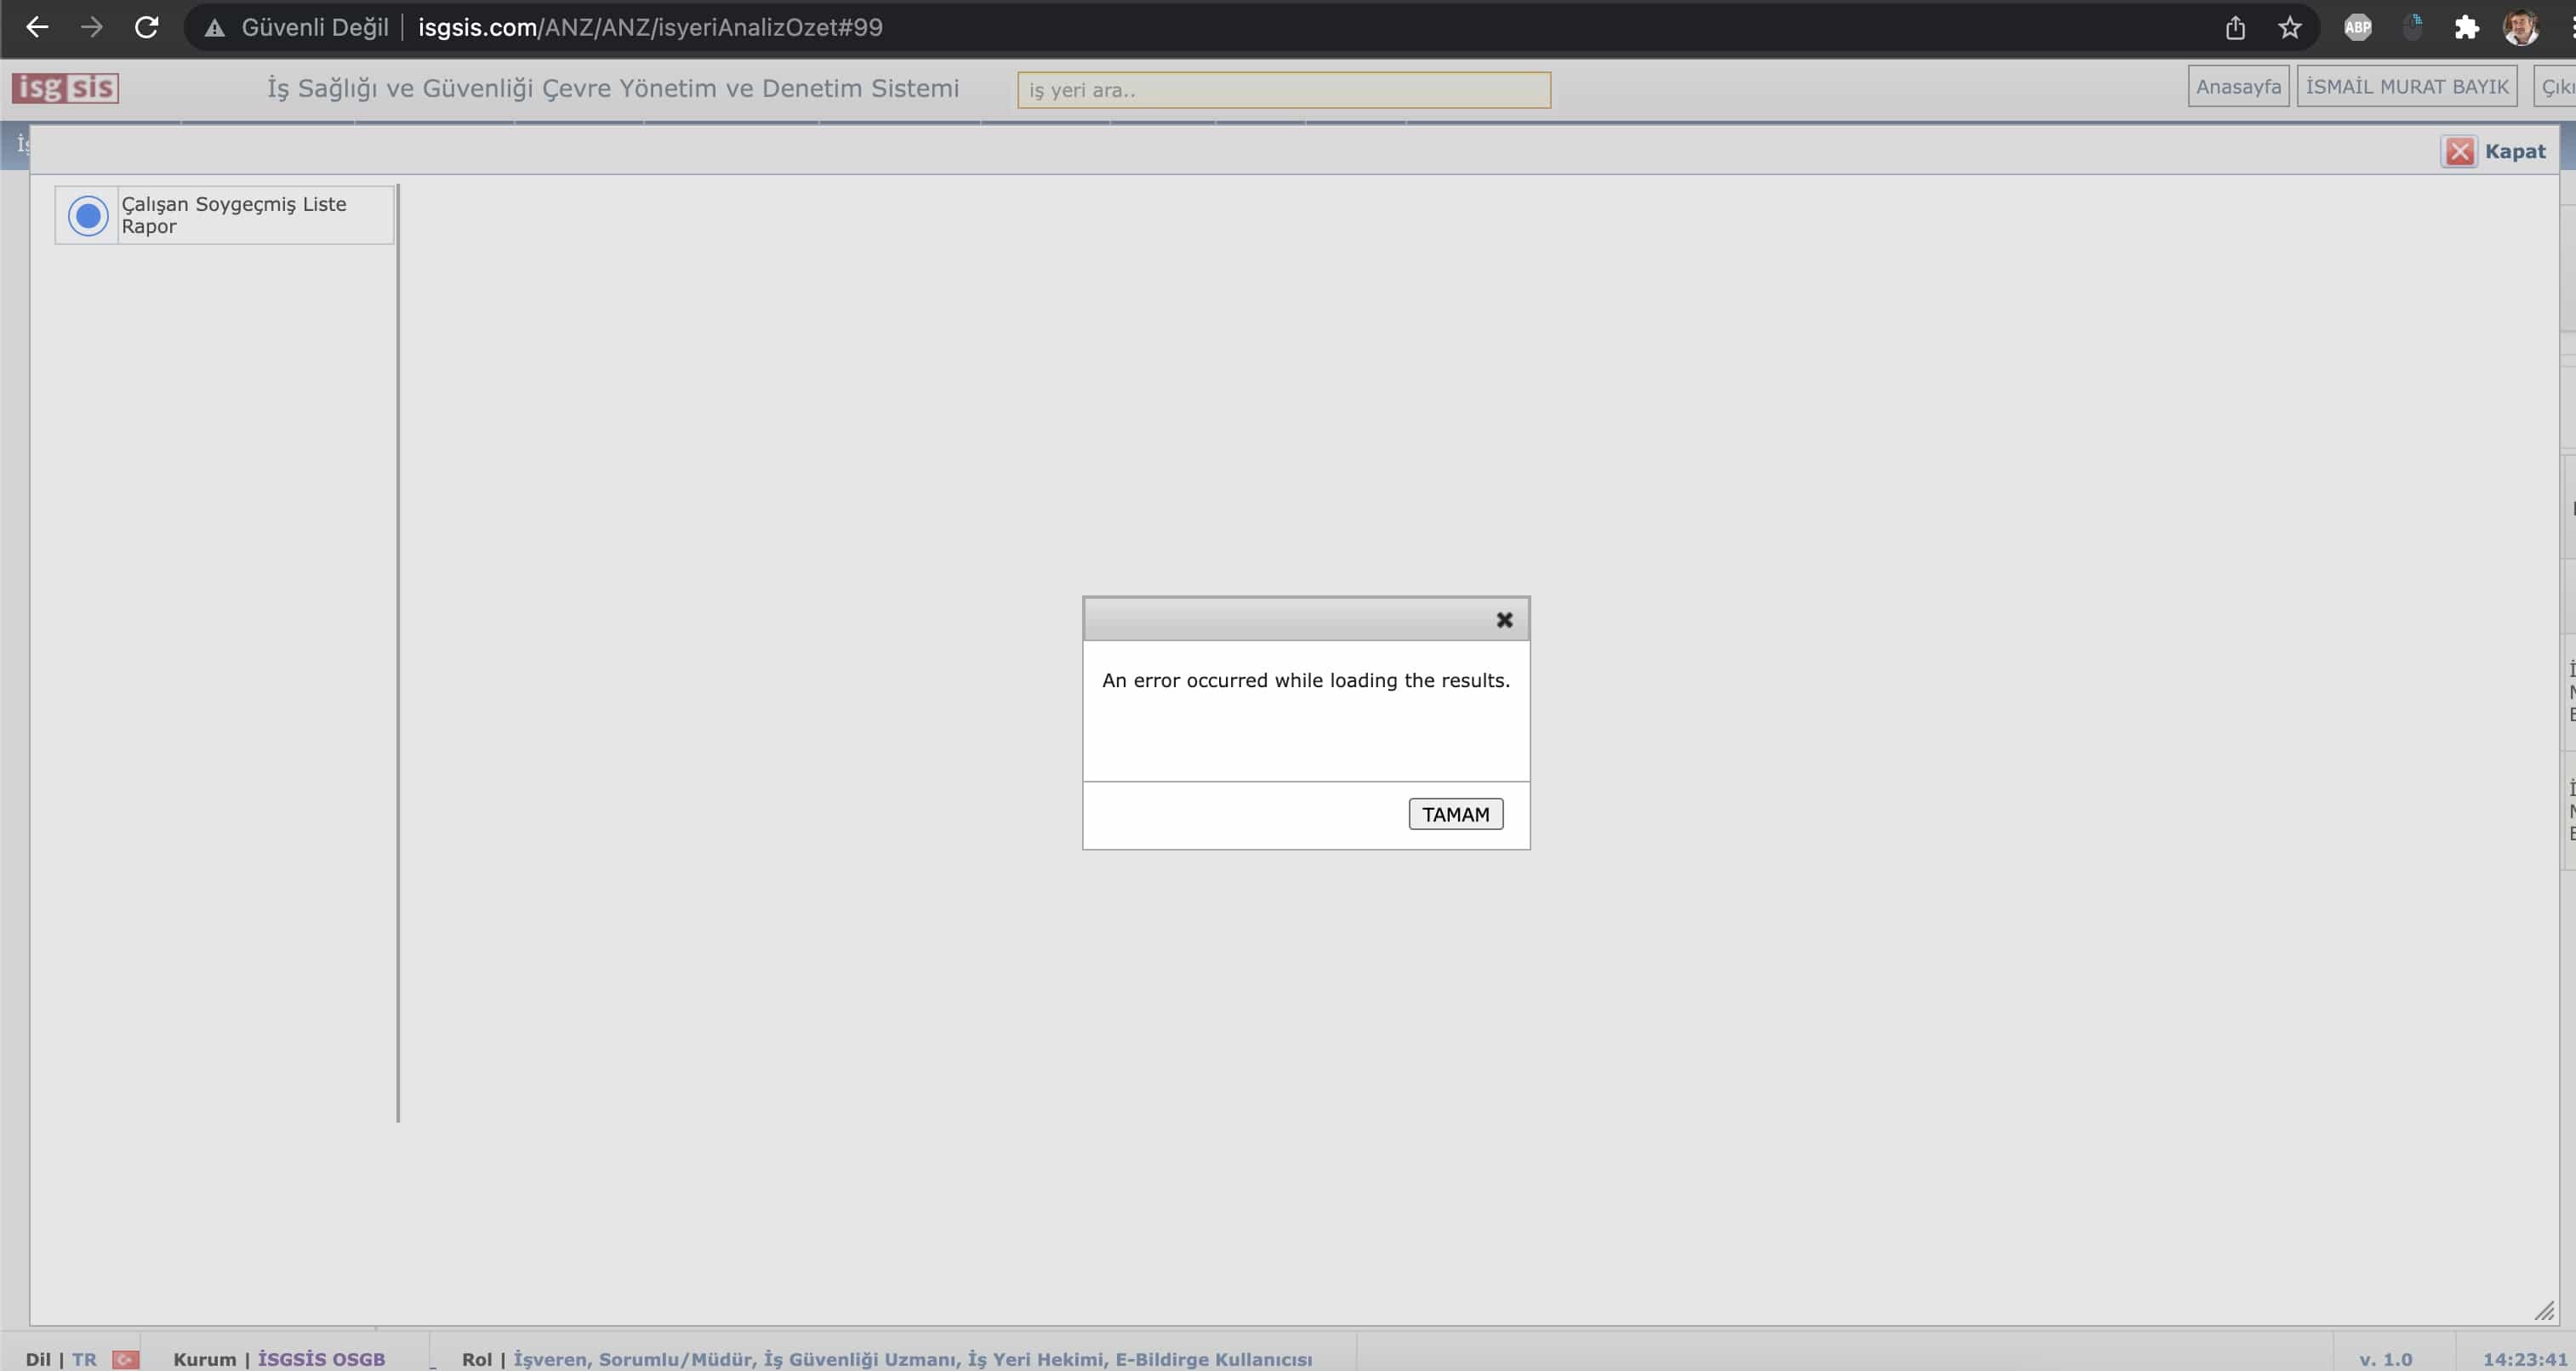Viewport: 2576px width, 1371px height.
Task: Click the TR language flag
Action: [126, 1359]
